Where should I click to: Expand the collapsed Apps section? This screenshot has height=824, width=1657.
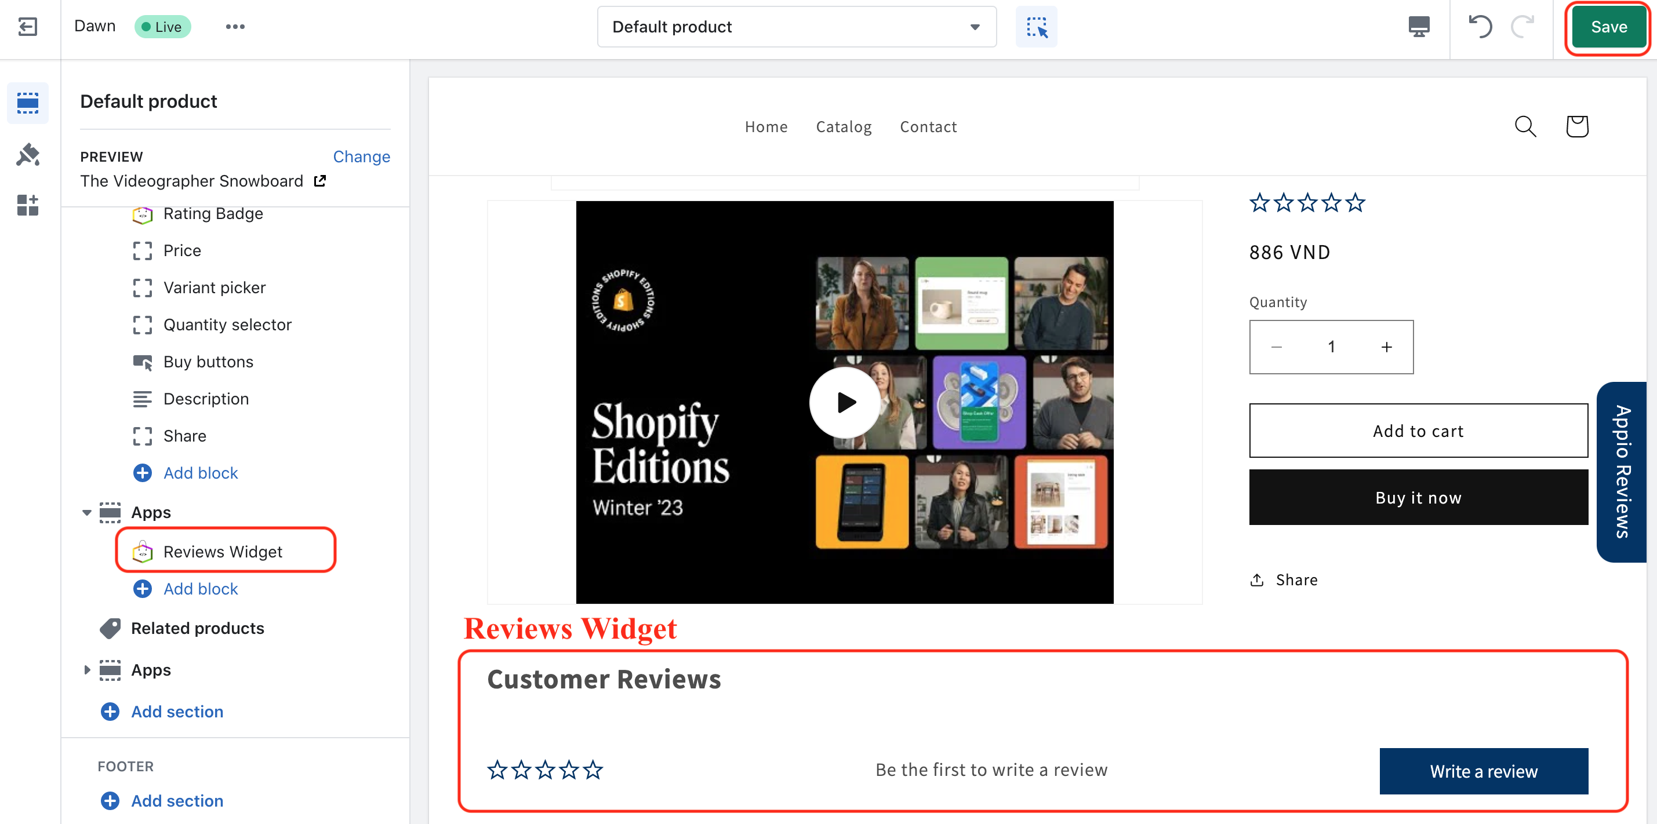point(87,670)
